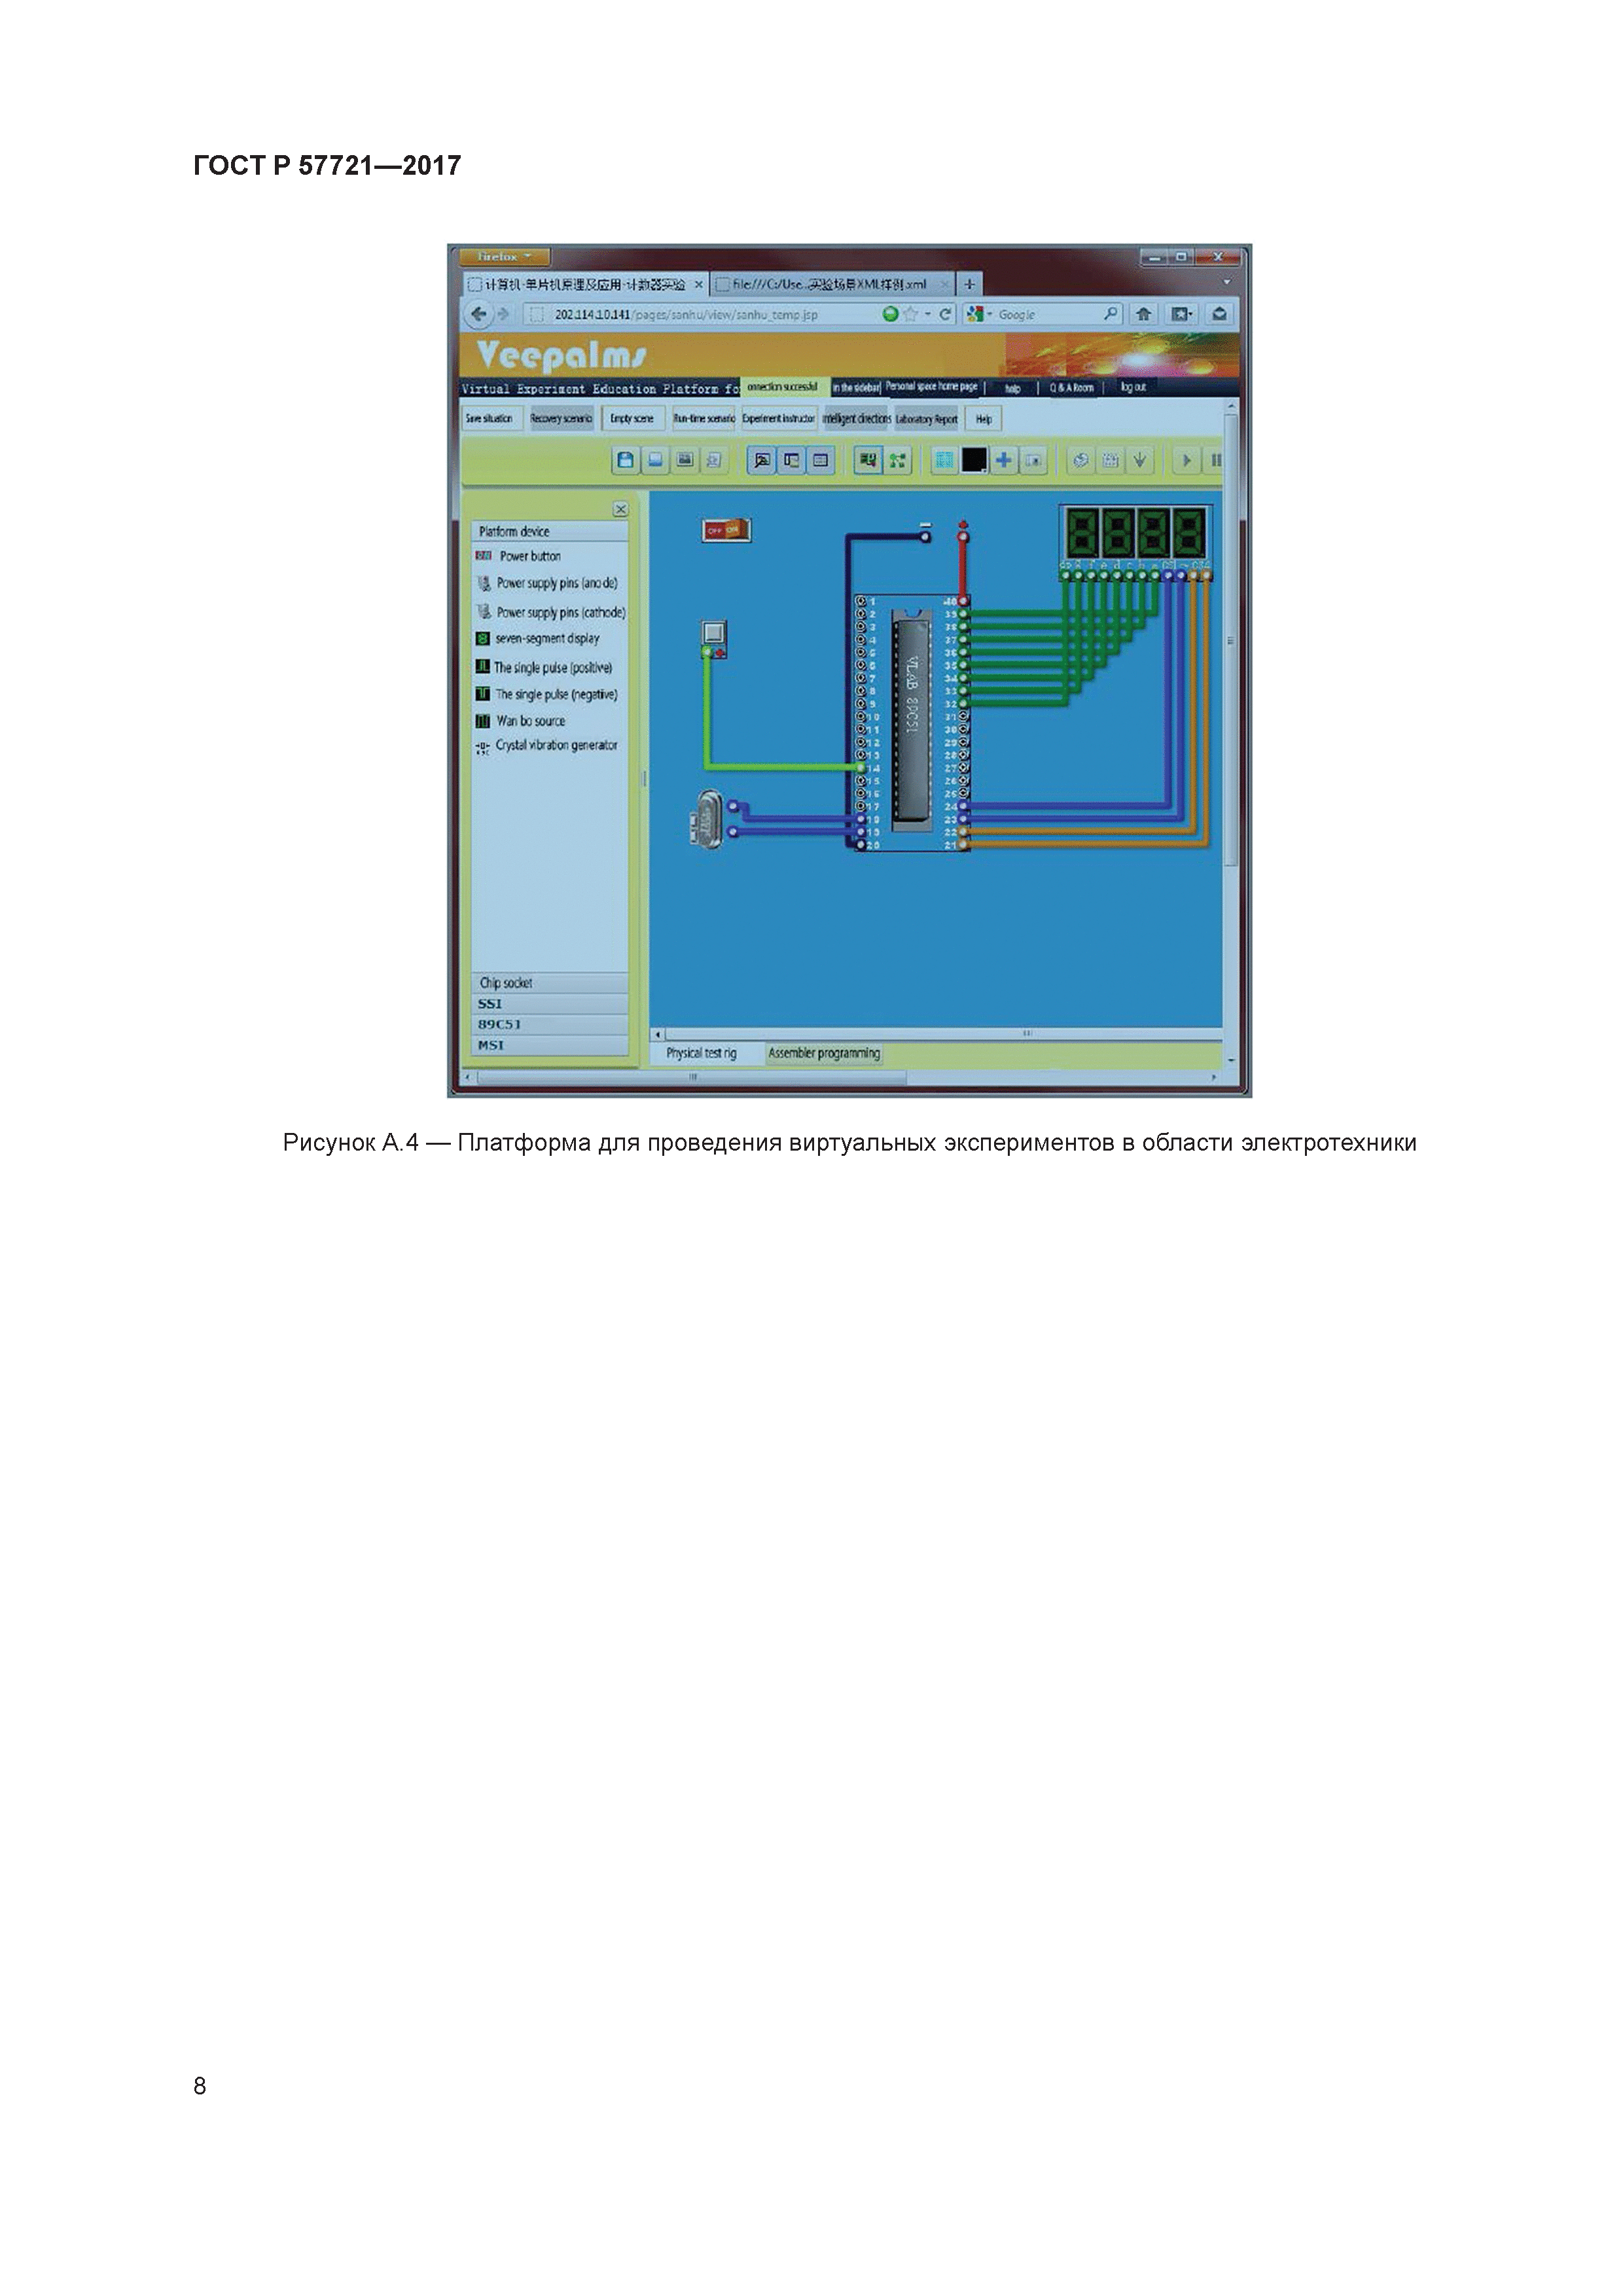This screenshot has height=2296, width=1623.
Task: Close the first browser tab
Action: click(x=699, y=285)
